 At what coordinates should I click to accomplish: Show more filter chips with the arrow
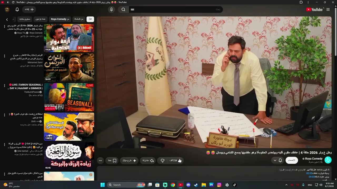7,19
